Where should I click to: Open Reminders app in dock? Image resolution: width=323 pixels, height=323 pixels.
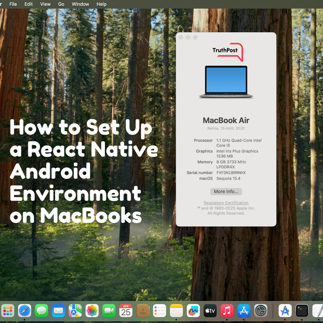tap(160, 311)
